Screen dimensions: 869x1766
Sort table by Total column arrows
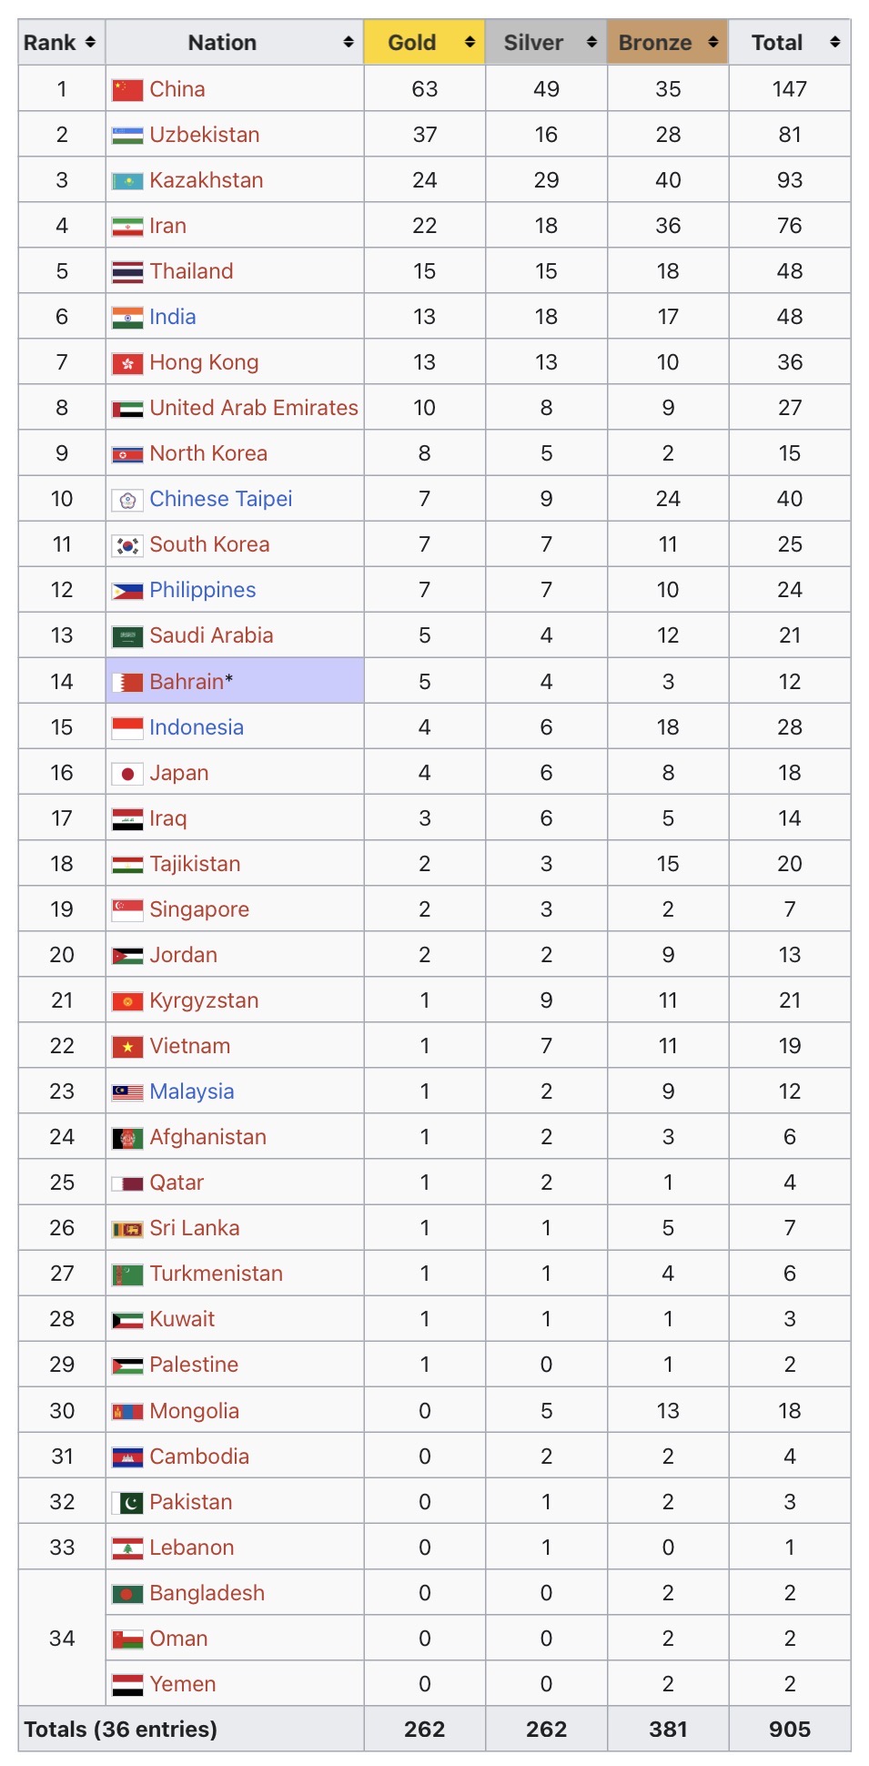[834, 42]
